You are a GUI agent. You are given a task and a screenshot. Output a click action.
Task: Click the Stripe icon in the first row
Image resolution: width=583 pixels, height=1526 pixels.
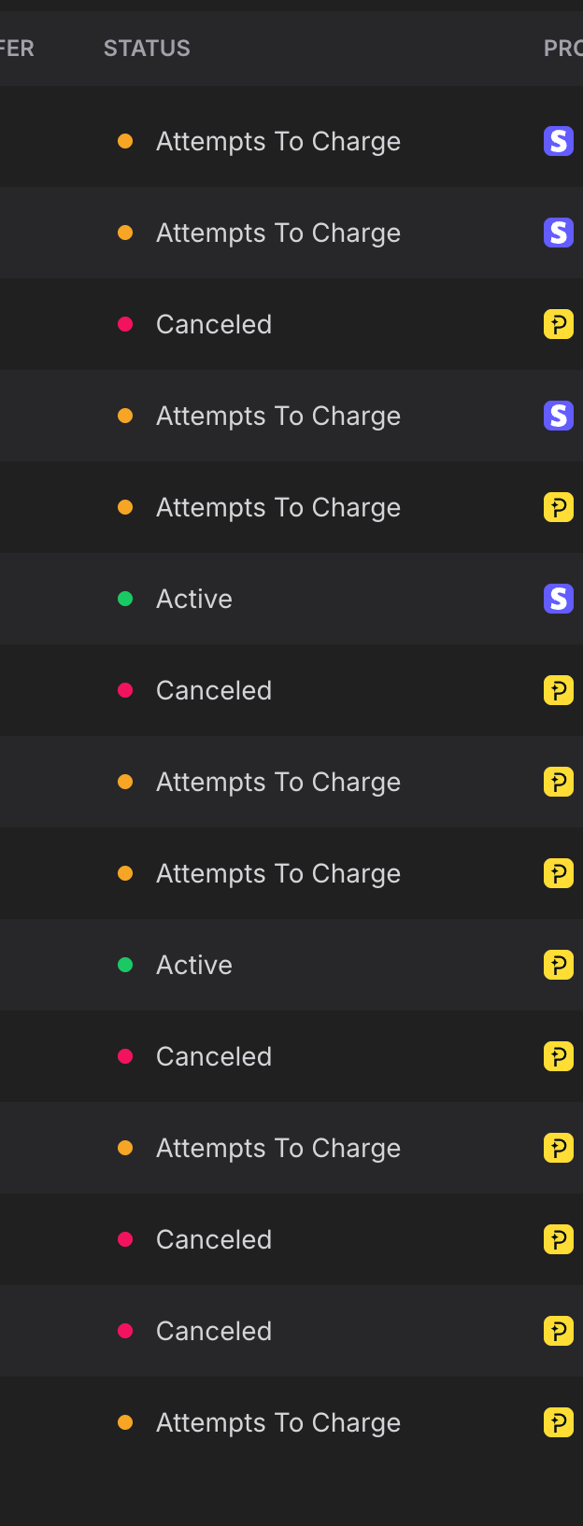(x=559, y=141)
